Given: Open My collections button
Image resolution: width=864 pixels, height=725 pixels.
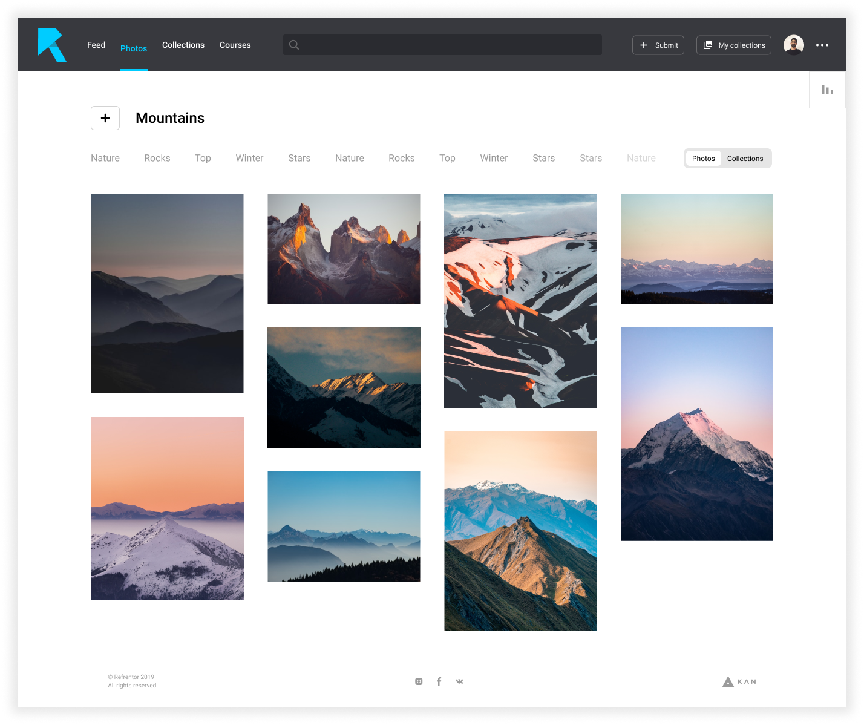Looking at the screenshot, I should [734, 45].
